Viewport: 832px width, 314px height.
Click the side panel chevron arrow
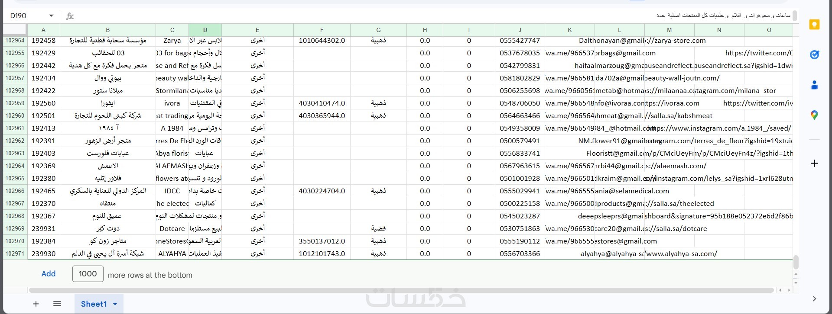pyautogui.click(x=814, y=298)
